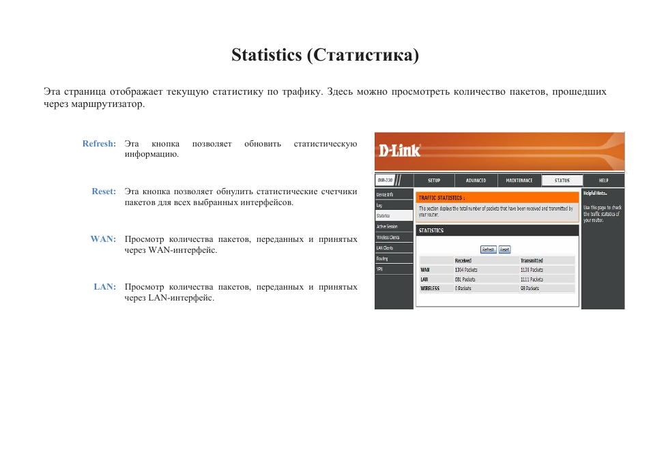
Task: Go to the MAINTENANCE tab
Action: pyautogui.click(x=519, y=181)
